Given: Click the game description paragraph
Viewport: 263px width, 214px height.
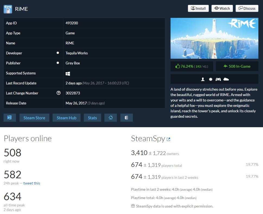Looking at the screenshot, I should point(214,103).
